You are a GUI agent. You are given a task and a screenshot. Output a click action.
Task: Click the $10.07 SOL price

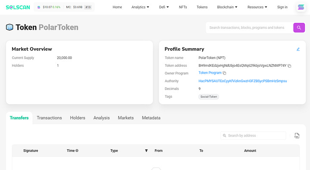[x=47, y=7]
